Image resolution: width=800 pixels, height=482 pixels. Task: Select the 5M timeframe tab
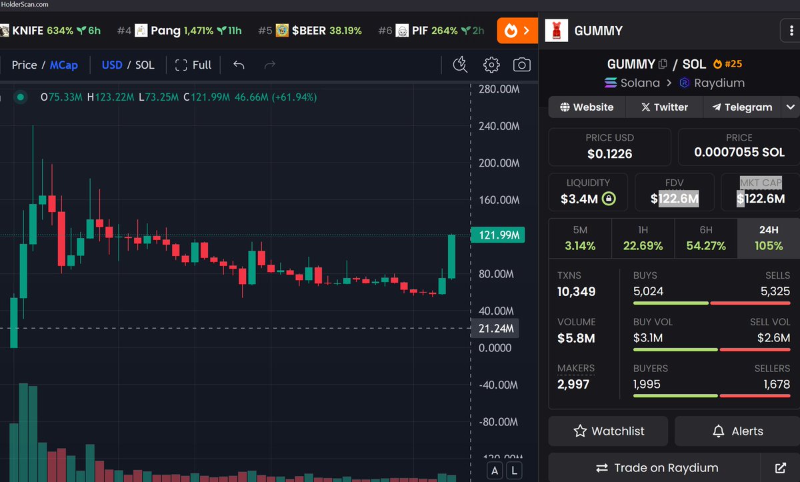pos(580,238)
